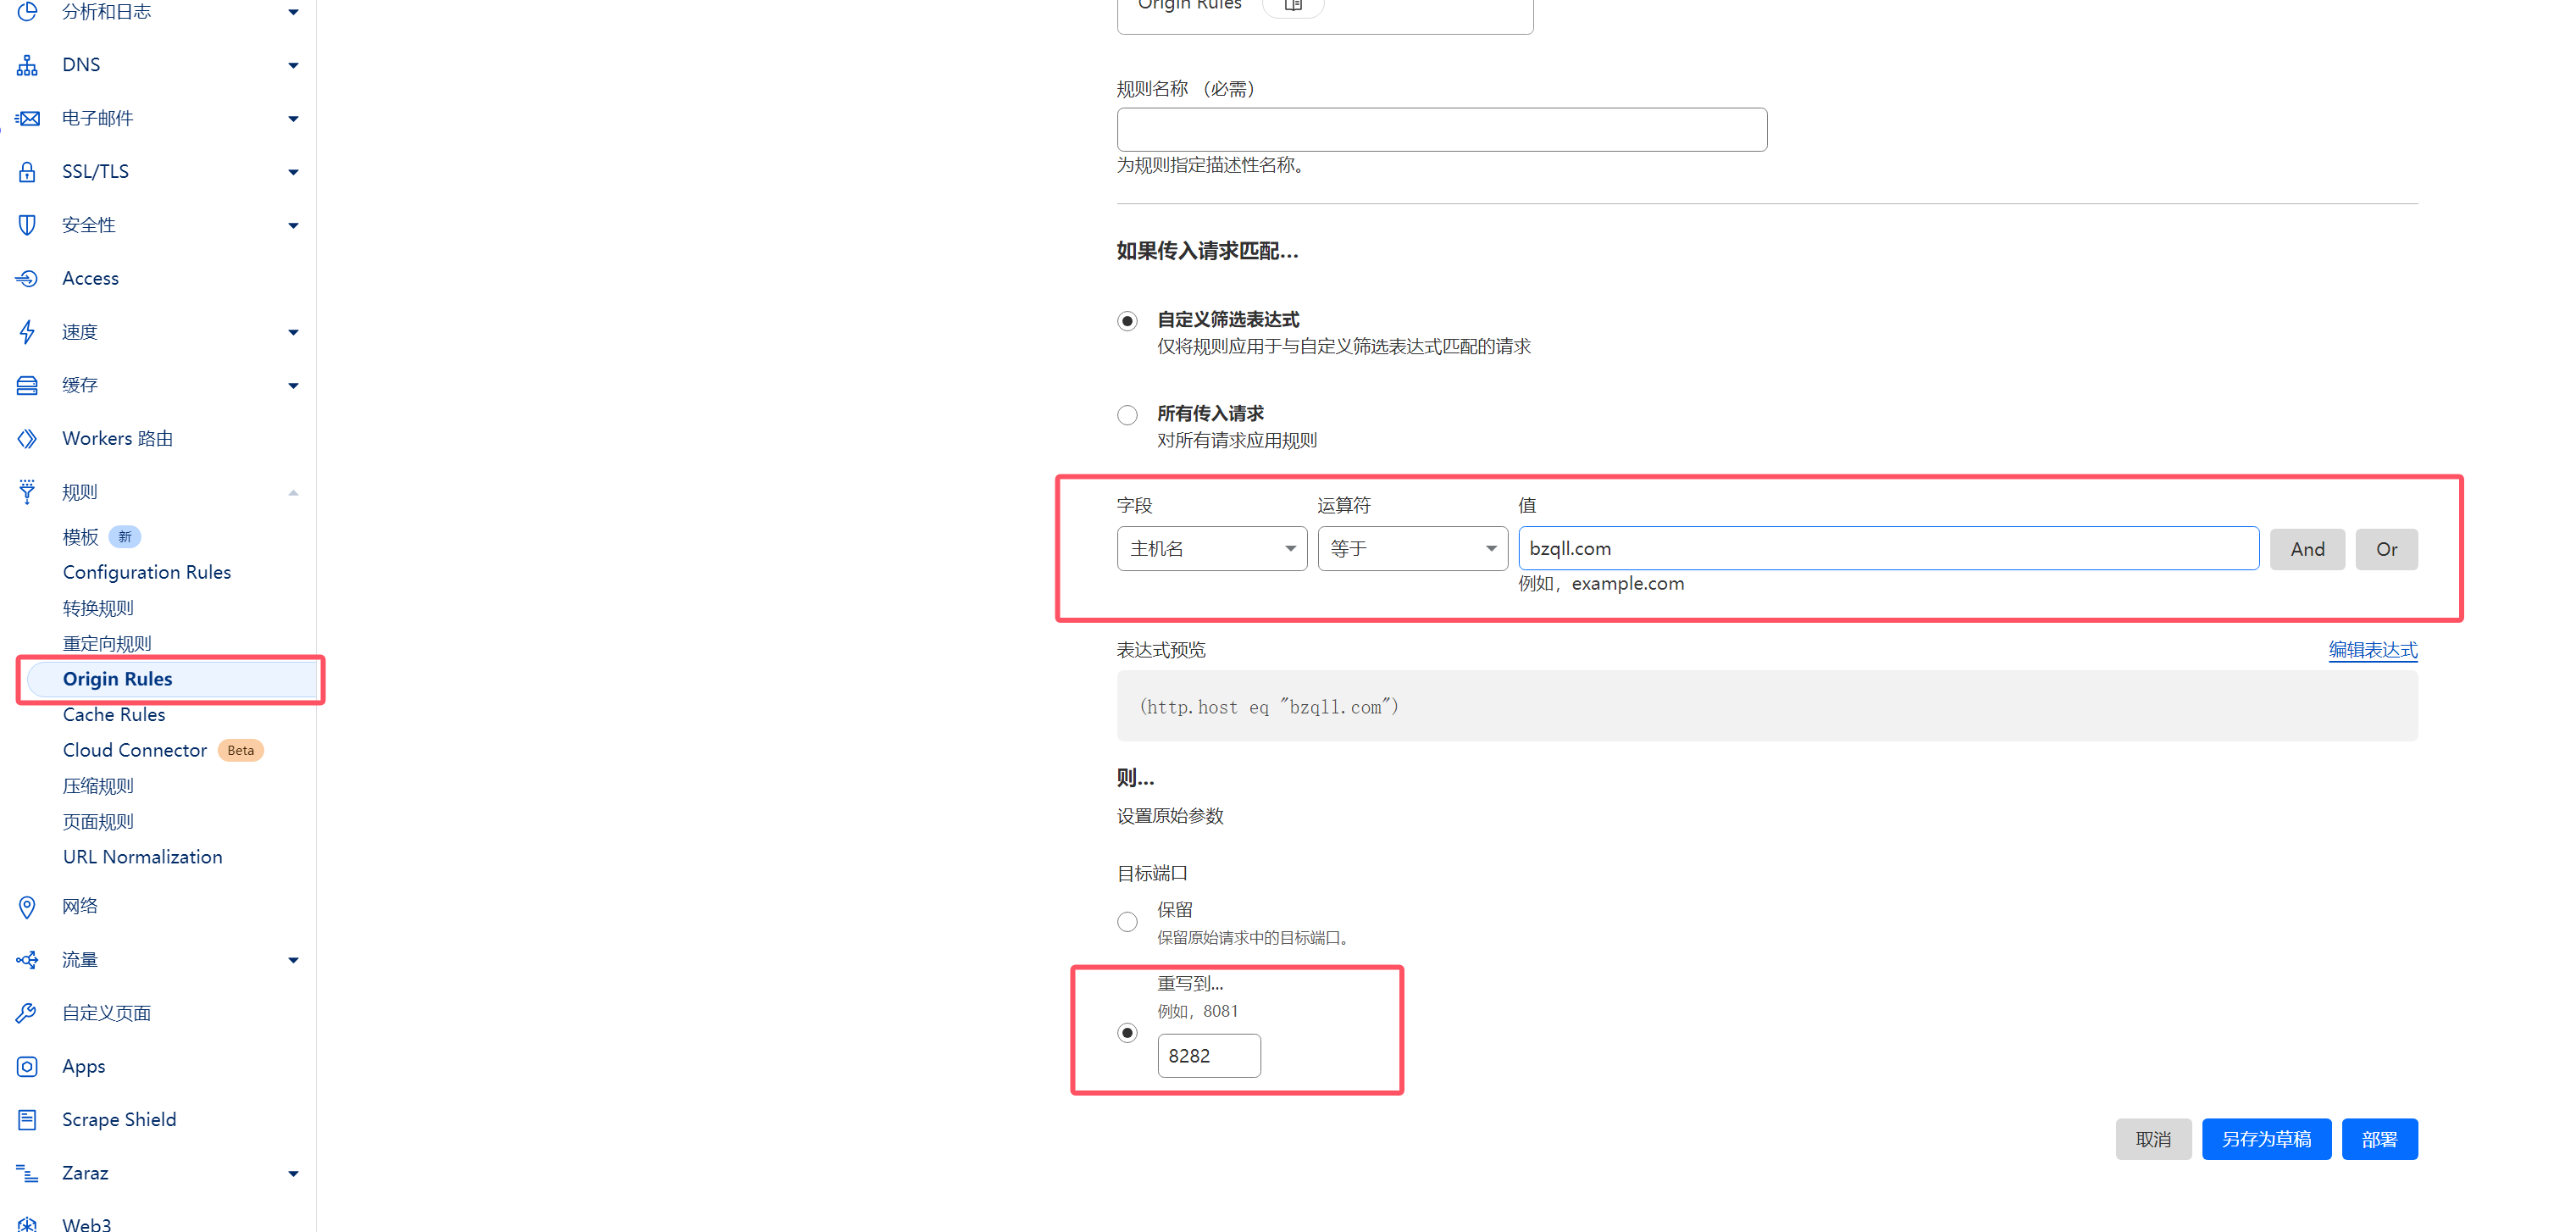Image resolution: width=2576 pixels, height=1232 pixels.
Task: Click the Apps icon in sidebar
Action: 27,1067
